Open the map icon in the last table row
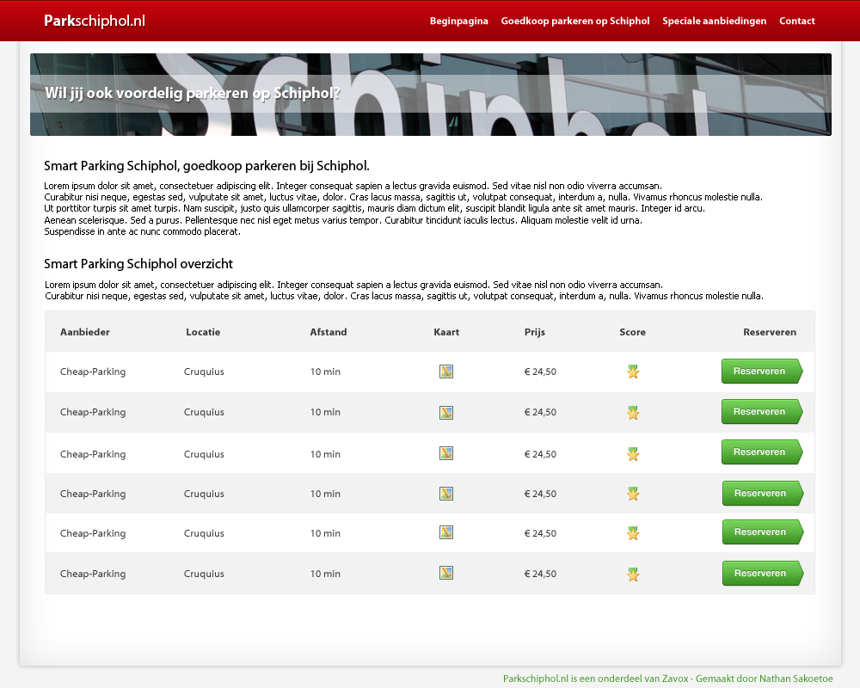 [446, 574]
